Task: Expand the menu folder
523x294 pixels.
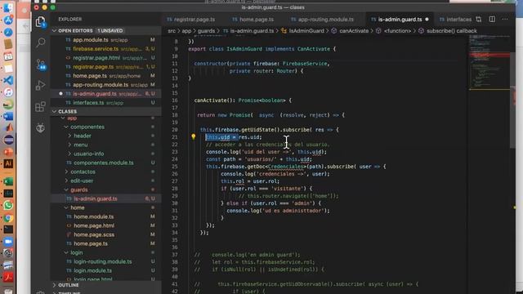Action: click(x=69, y=145)
